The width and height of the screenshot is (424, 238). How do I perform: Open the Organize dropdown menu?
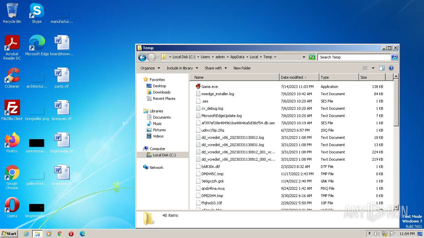[x=150, y=68]
